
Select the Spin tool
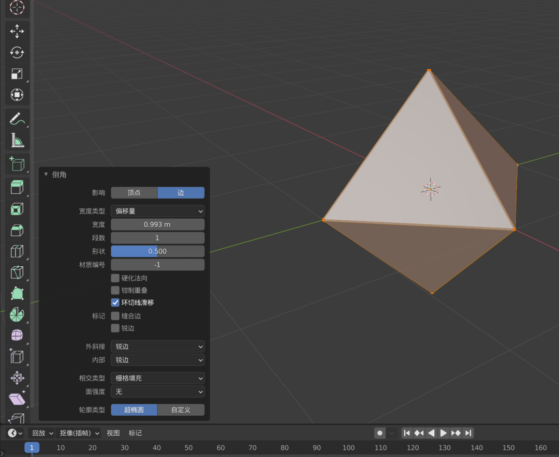(x=17, y=315)
